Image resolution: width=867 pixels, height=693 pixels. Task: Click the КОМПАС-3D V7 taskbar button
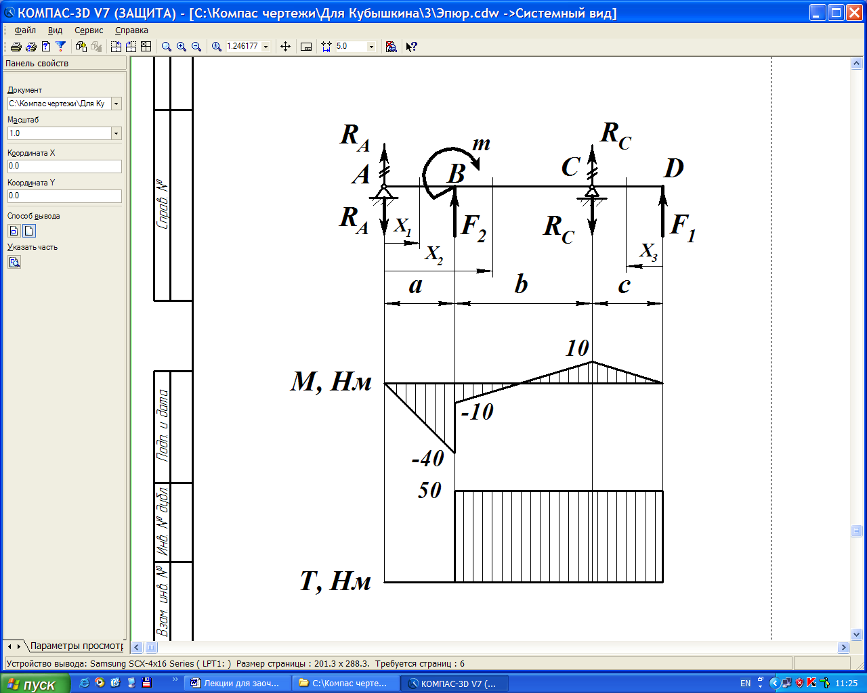click(454, 684)
